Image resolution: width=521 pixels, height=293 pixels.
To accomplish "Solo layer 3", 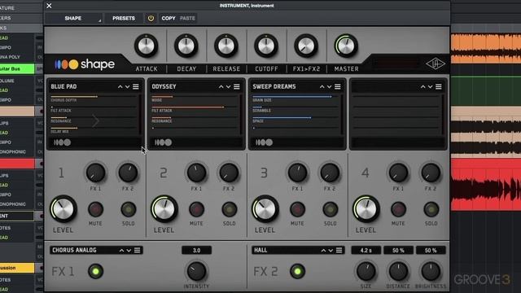I will tap(330, 209).
